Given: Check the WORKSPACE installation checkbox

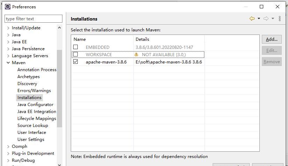Looking at the screenshot, I should [x=76, y=54].
